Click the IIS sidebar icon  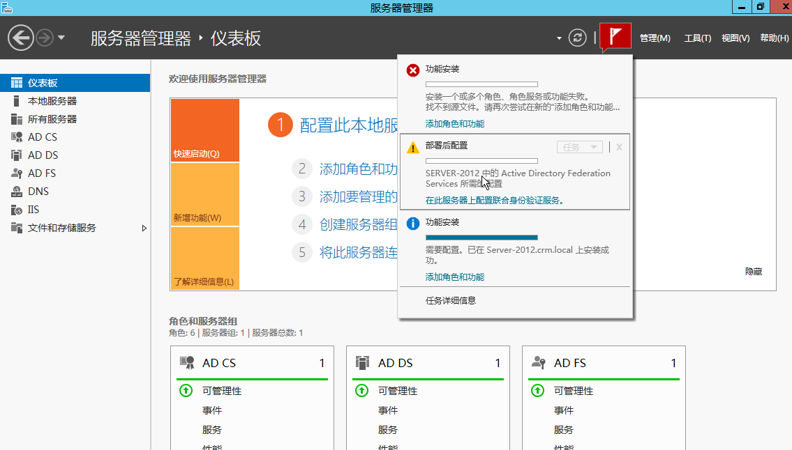[x=17, y=210]
